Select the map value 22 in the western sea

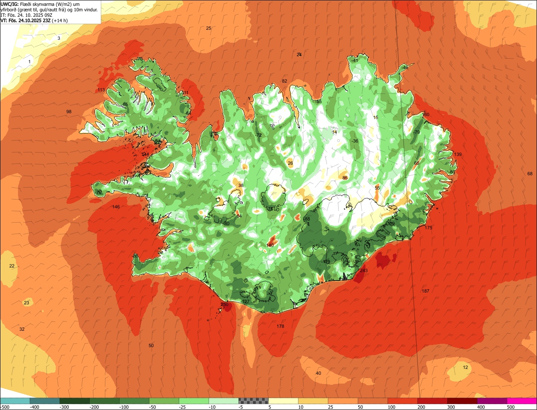(12, 266)
